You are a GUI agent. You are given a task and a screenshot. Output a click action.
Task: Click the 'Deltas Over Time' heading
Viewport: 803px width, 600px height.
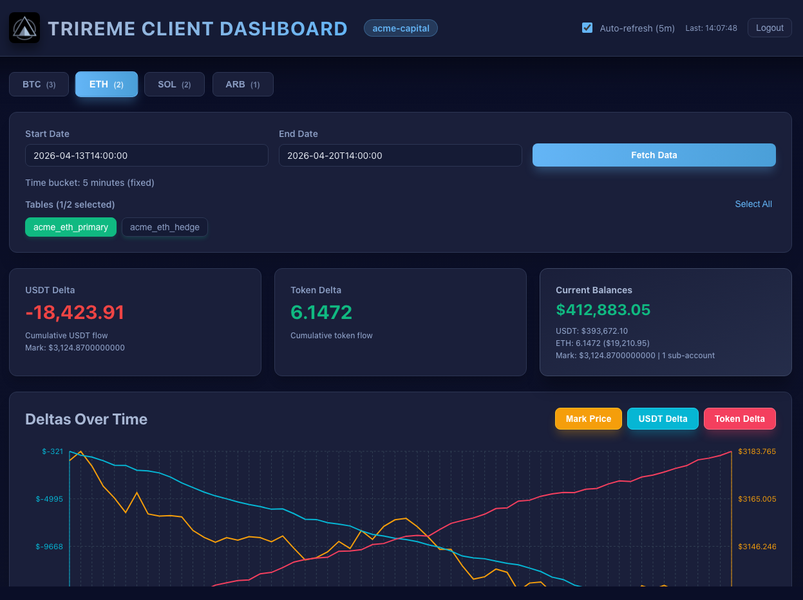(86, 419)
